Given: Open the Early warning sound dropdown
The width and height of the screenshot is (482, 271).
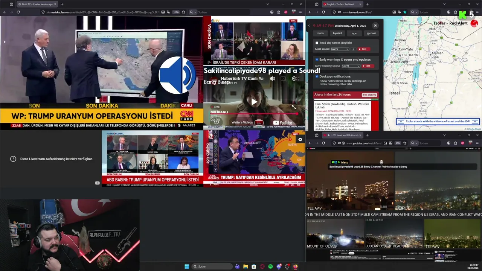Looking at the screenshot, I should tap(351, 66).
